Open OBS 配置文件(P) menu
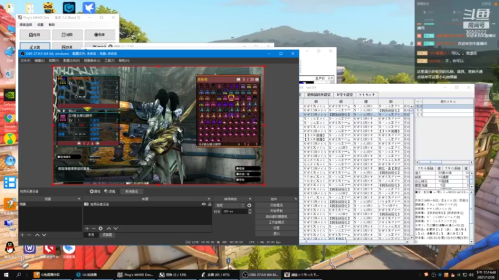The height and width of the screenshot is (280, 499). click(x=71, y=60)
